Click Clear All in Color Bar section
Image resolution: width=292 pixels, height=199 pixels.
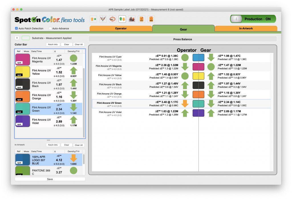click(x=79, y=45)
